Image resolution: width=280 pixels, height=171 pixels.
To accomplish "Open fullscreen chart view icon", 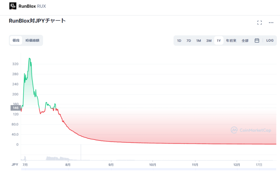I will pyautogui.click(x=259, y=22).
